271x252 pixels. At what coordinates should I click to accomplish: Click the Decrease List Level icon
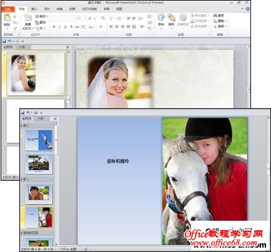coord(129,18)
